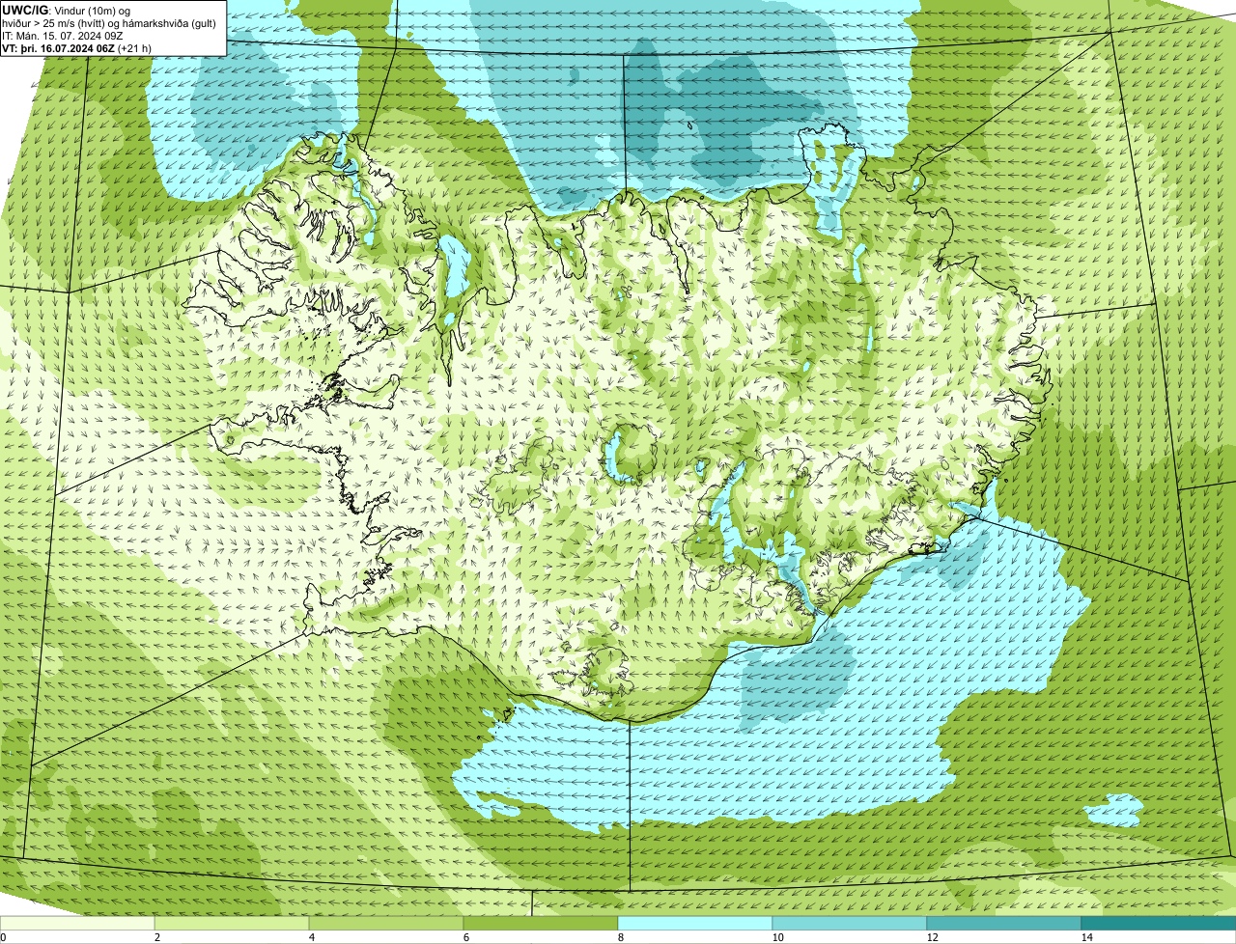Click the legend scale label '12'
1236x944 pixels.
[x=932, y=937]
